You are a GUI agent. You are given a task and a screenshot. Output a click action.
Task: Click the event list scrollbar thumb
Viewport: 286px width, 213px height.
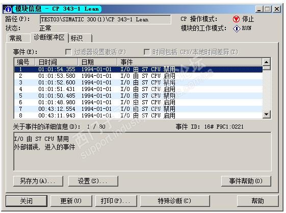point(266,68)
